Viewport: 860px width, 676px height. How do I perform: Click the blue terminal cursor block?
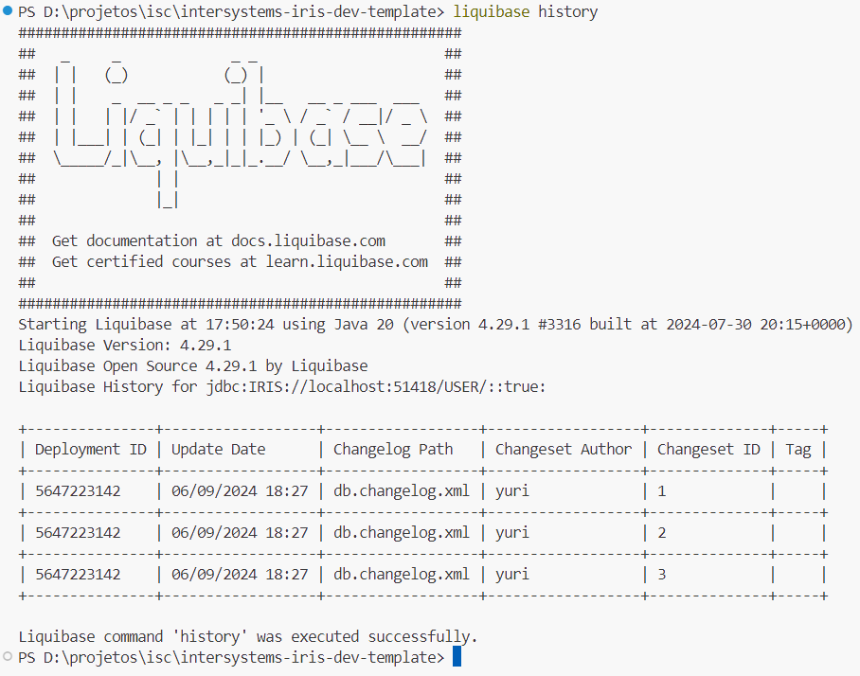pyautogui.click(x=457, y=657)
